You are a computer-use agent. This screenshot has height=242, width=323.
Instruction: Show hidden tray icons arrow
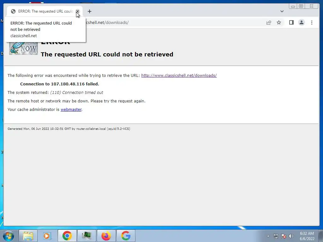268,236
